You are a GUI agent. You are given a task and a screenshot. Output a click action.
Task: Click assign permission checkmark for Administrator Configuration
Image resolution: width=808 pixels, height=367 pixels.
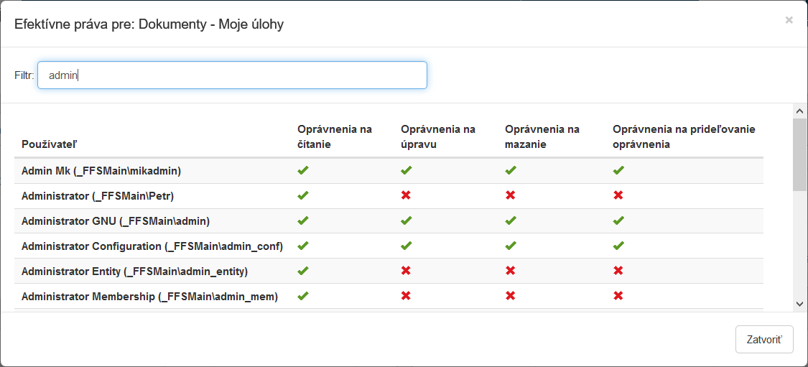click(618, 246)
